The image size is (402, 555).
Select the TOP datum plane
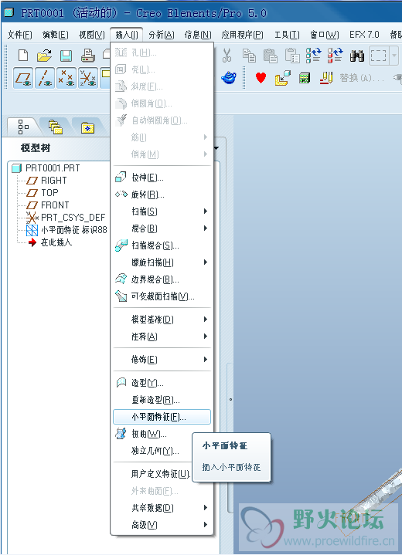pyautogui.click(x=49, y=192)
